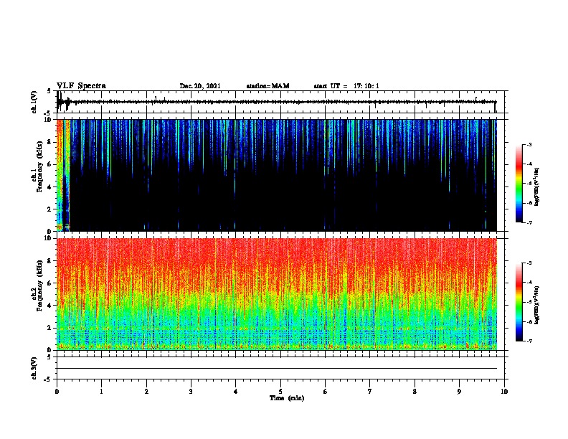Click time axis tick label "5"
The height and width of the screenshot is (439, 568).
(280, 392)
